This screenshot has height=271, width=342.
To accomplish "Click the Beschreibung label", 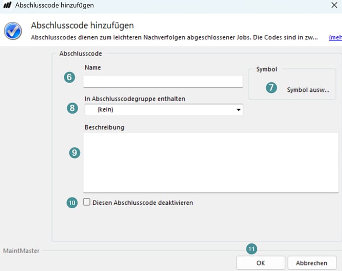I will tap(105, 127).
